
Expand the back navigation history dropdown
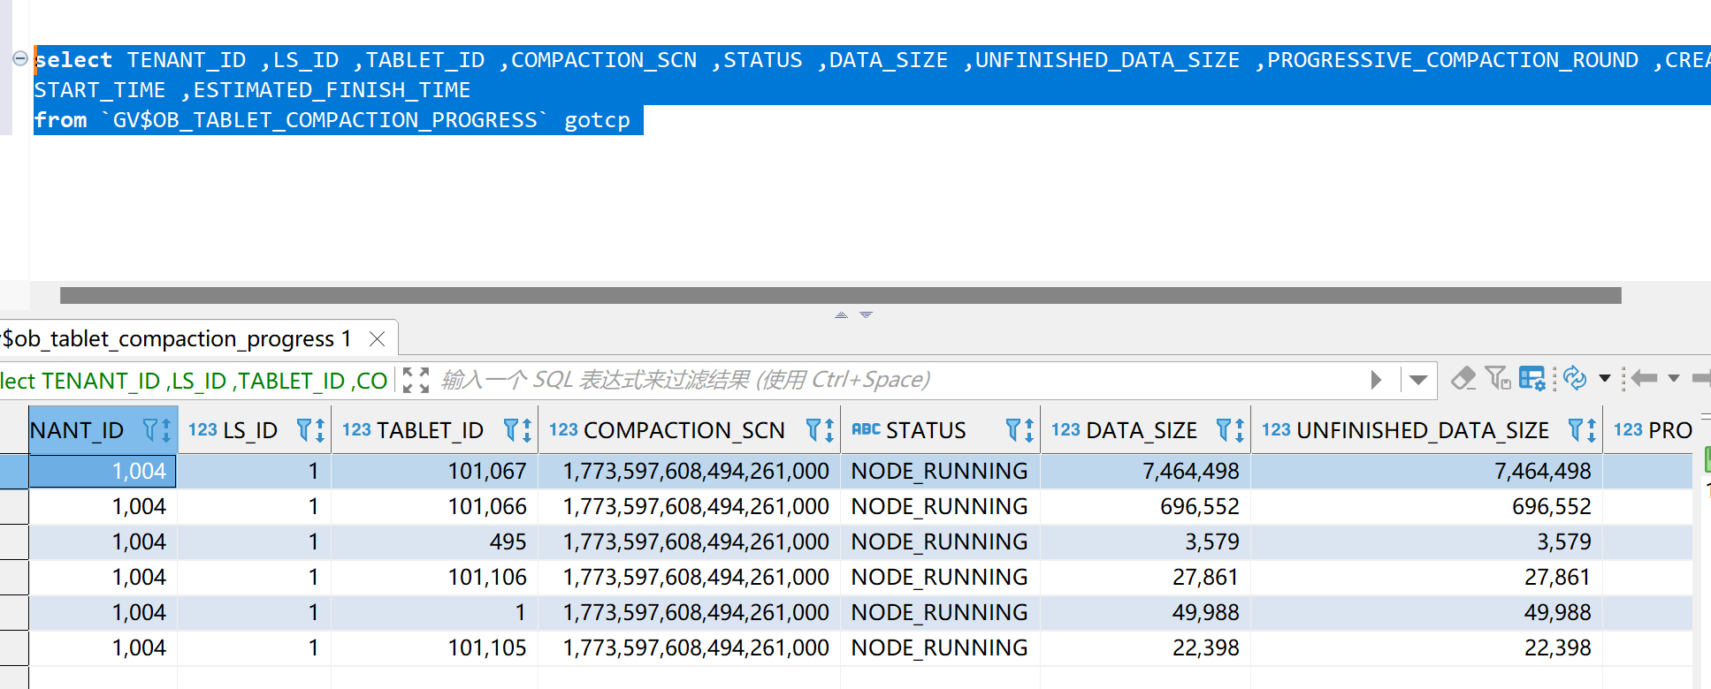[x=1674, y=379]
